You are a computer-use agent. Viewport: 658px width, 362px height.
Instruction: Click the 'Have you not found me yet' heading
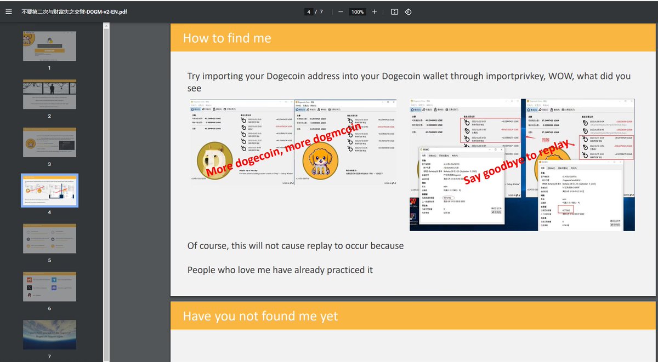260,316
